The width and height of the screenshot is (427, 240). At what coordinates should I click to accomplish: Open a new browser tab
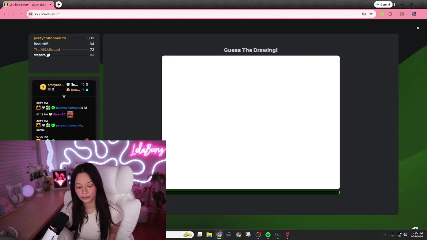click(59, 4)
